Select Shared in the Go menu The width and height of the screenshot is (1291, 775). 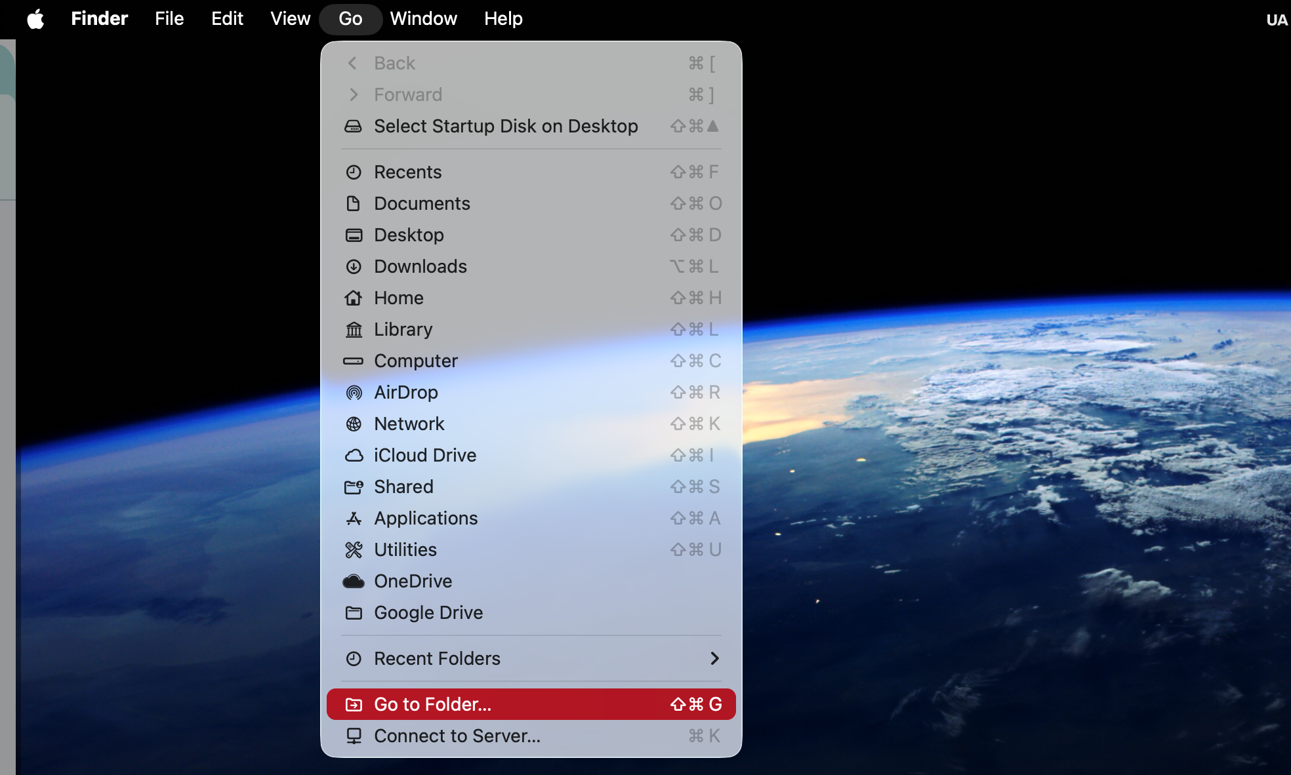pyautogui.click(x=531, y=487)
